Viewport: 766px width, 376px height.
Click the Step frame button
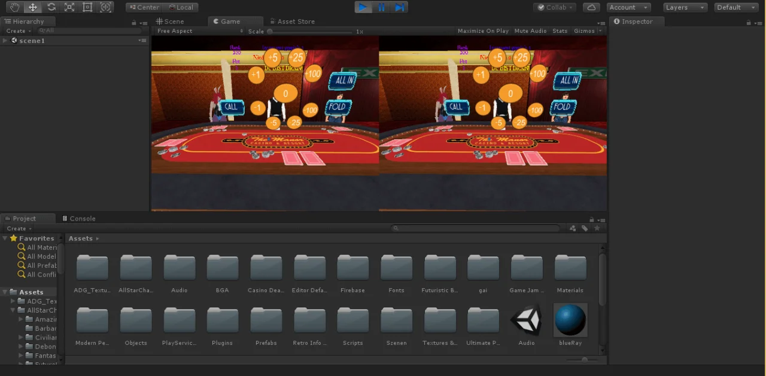click(399, 7)
